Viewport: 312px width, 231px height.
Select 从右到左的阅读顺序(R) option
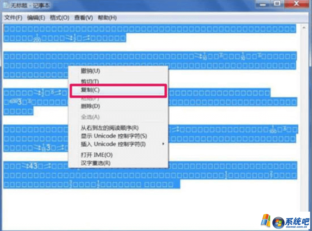pos(118,128)
